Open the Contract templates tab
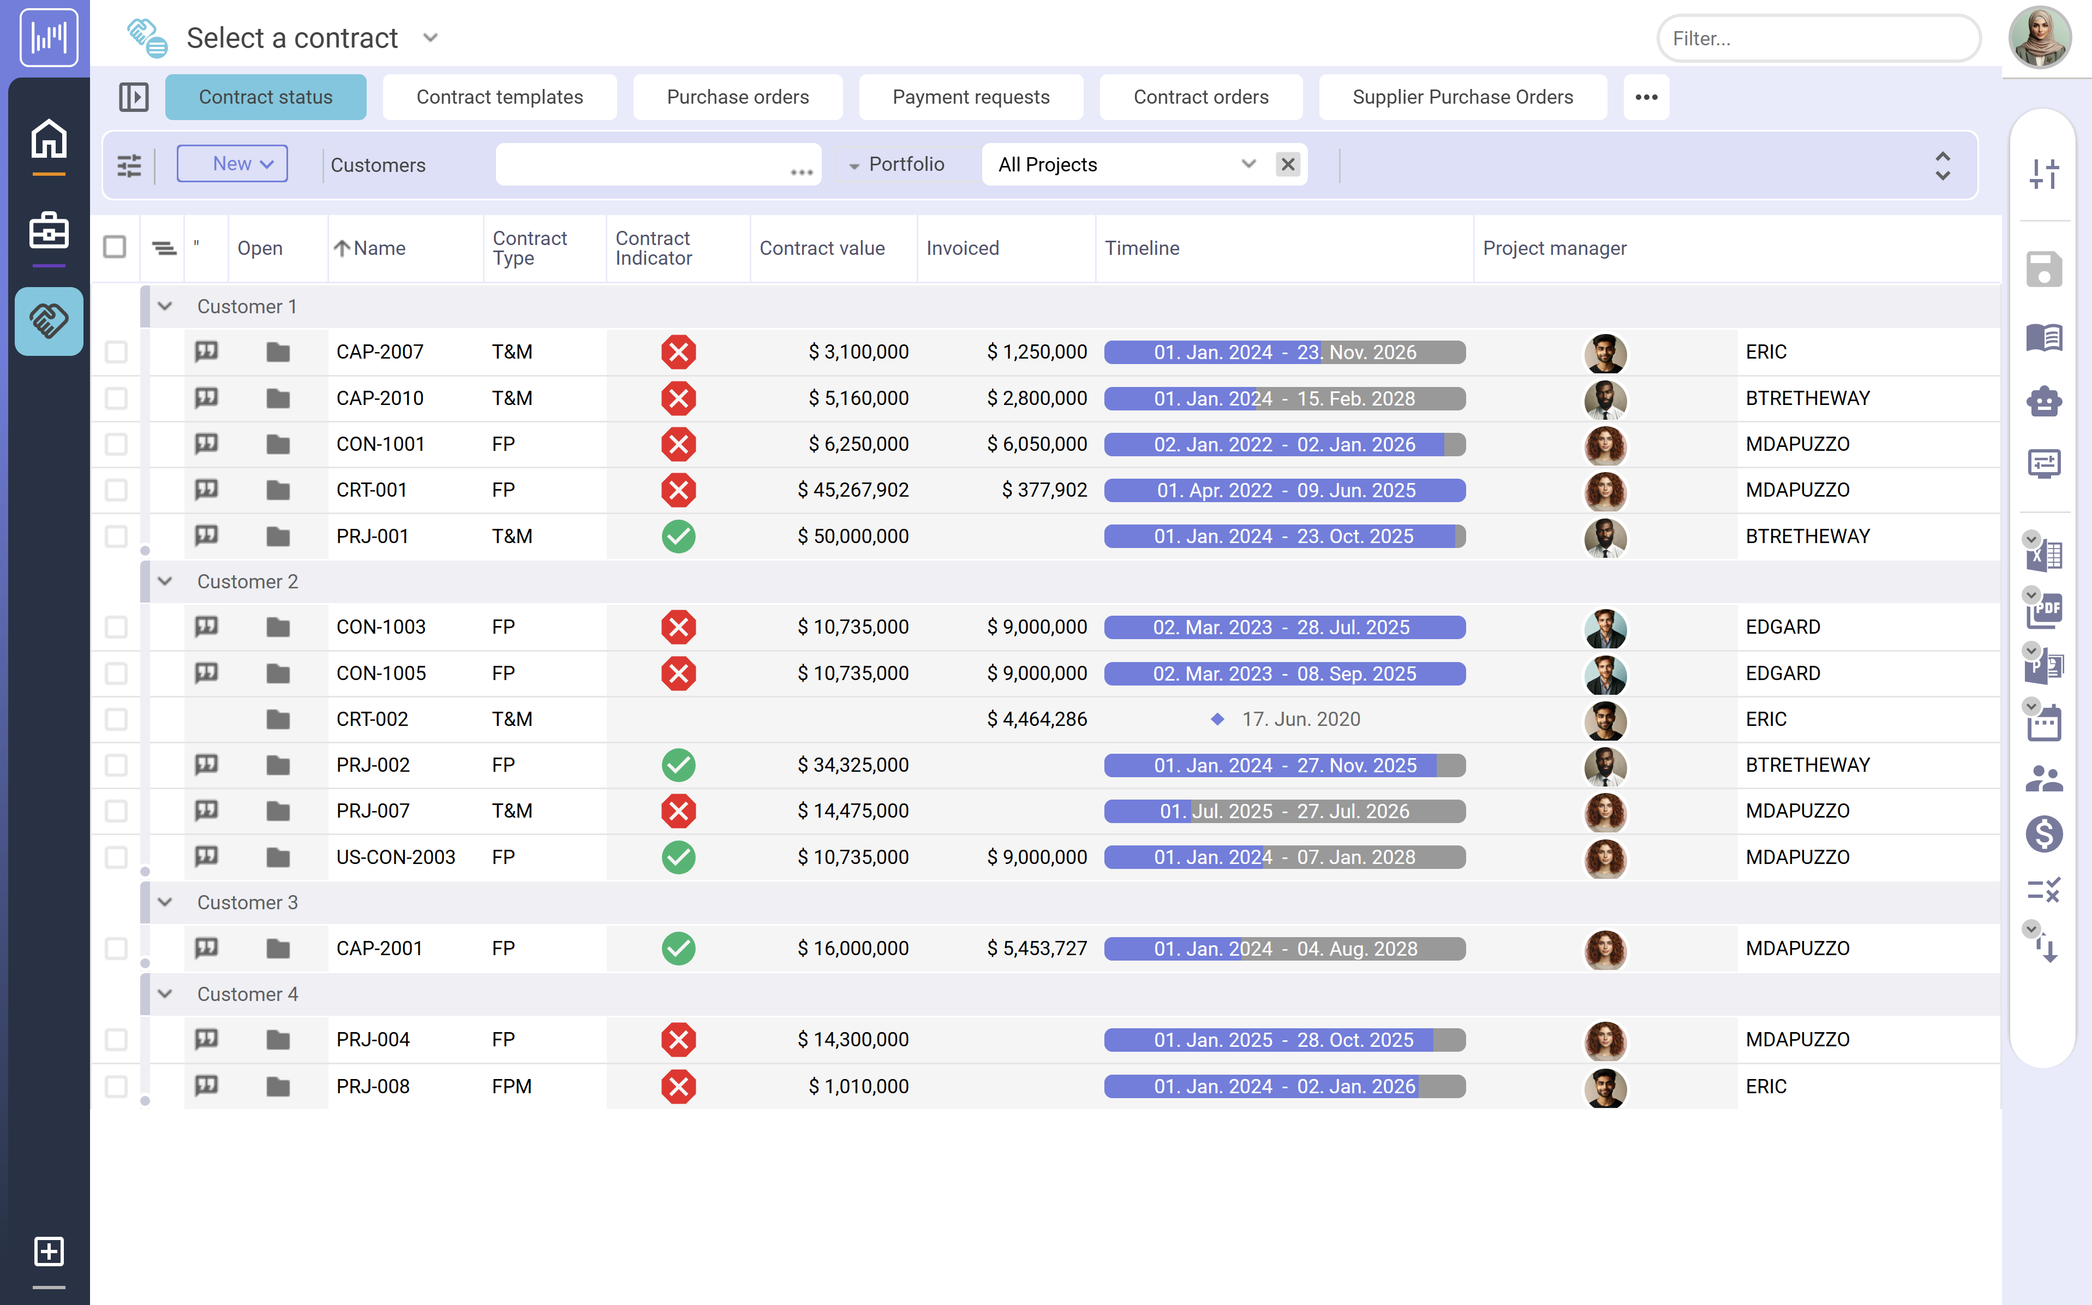The height and width of the screenshot is (1305, 2092). [499, 97]
